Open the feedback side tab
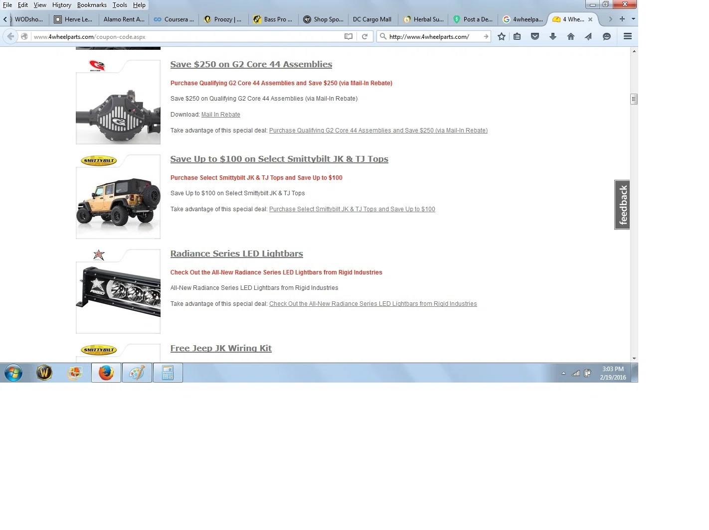 tap(622, 205)
